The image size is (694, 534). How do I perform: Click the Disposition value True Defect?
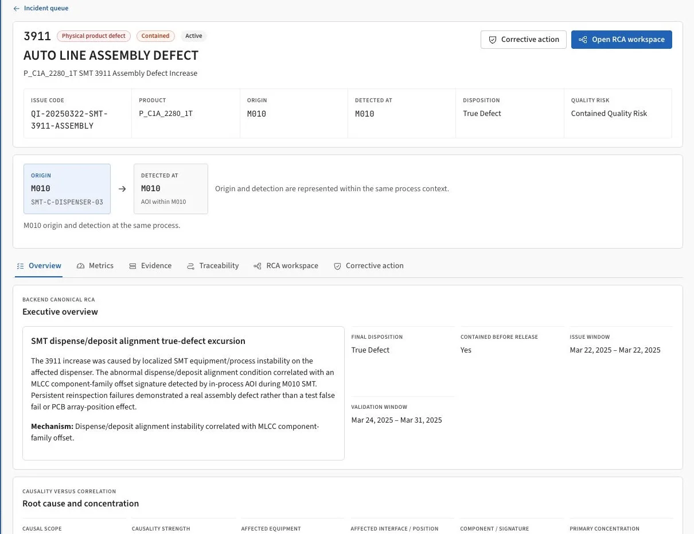(x=482, y=114)
